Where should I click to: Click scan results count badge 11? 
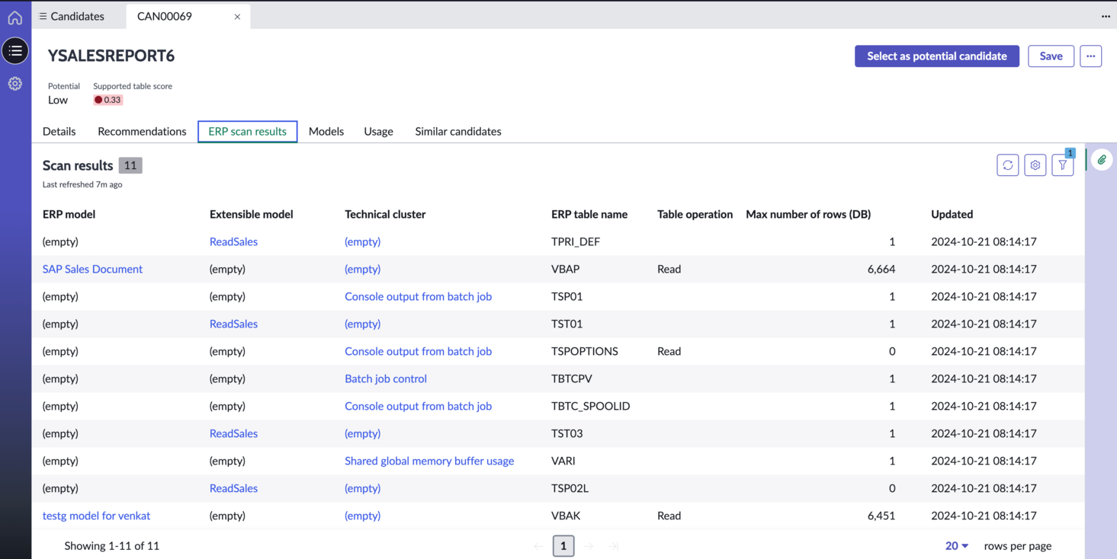click(130, 165)
